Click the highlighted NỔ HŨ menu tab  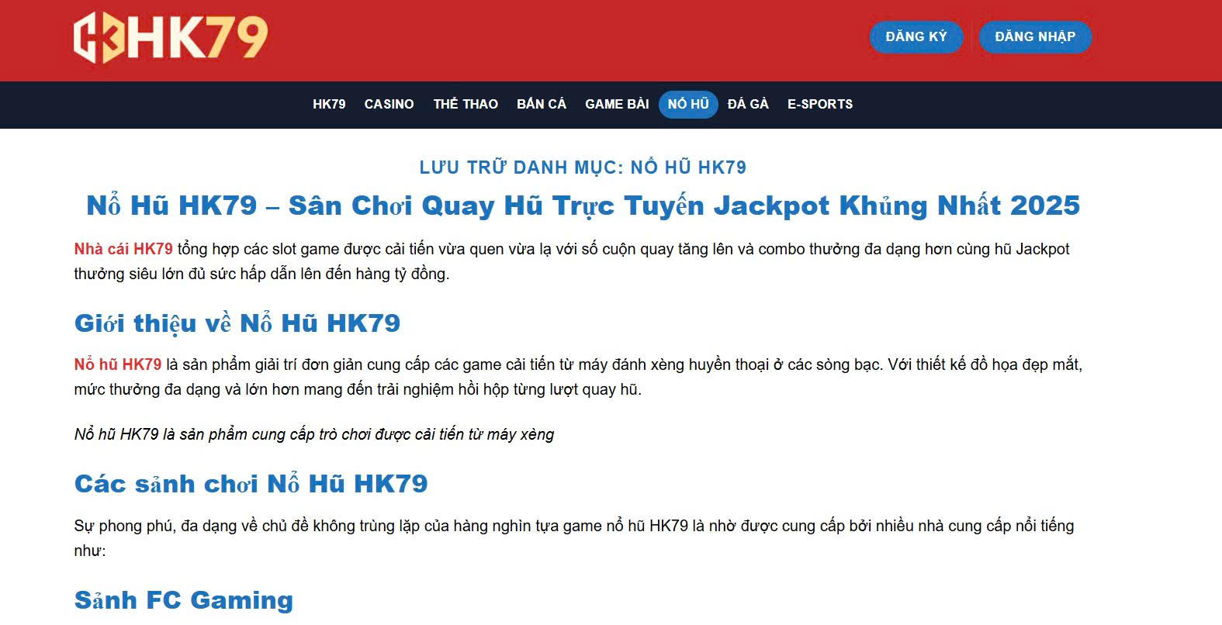(x=688, y=104)
